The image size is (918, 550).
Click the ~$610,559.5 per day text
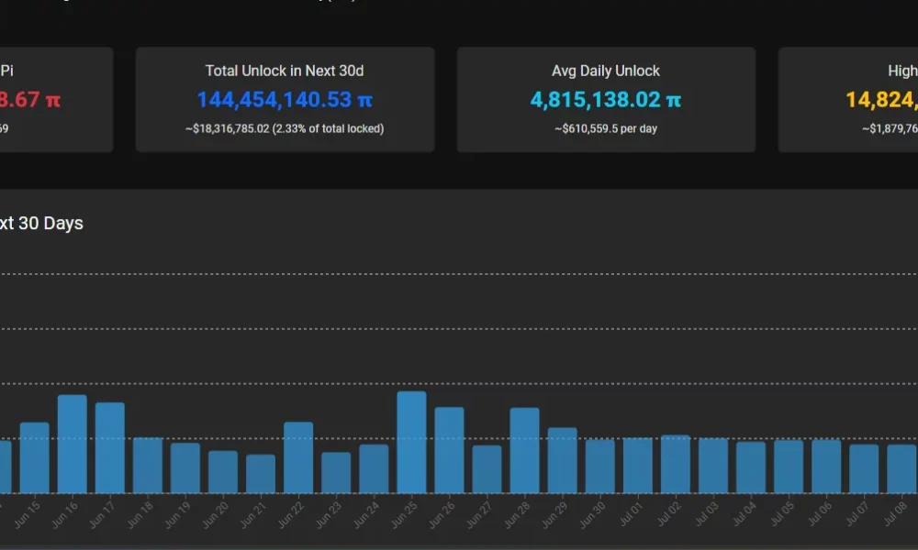point(606,128)
